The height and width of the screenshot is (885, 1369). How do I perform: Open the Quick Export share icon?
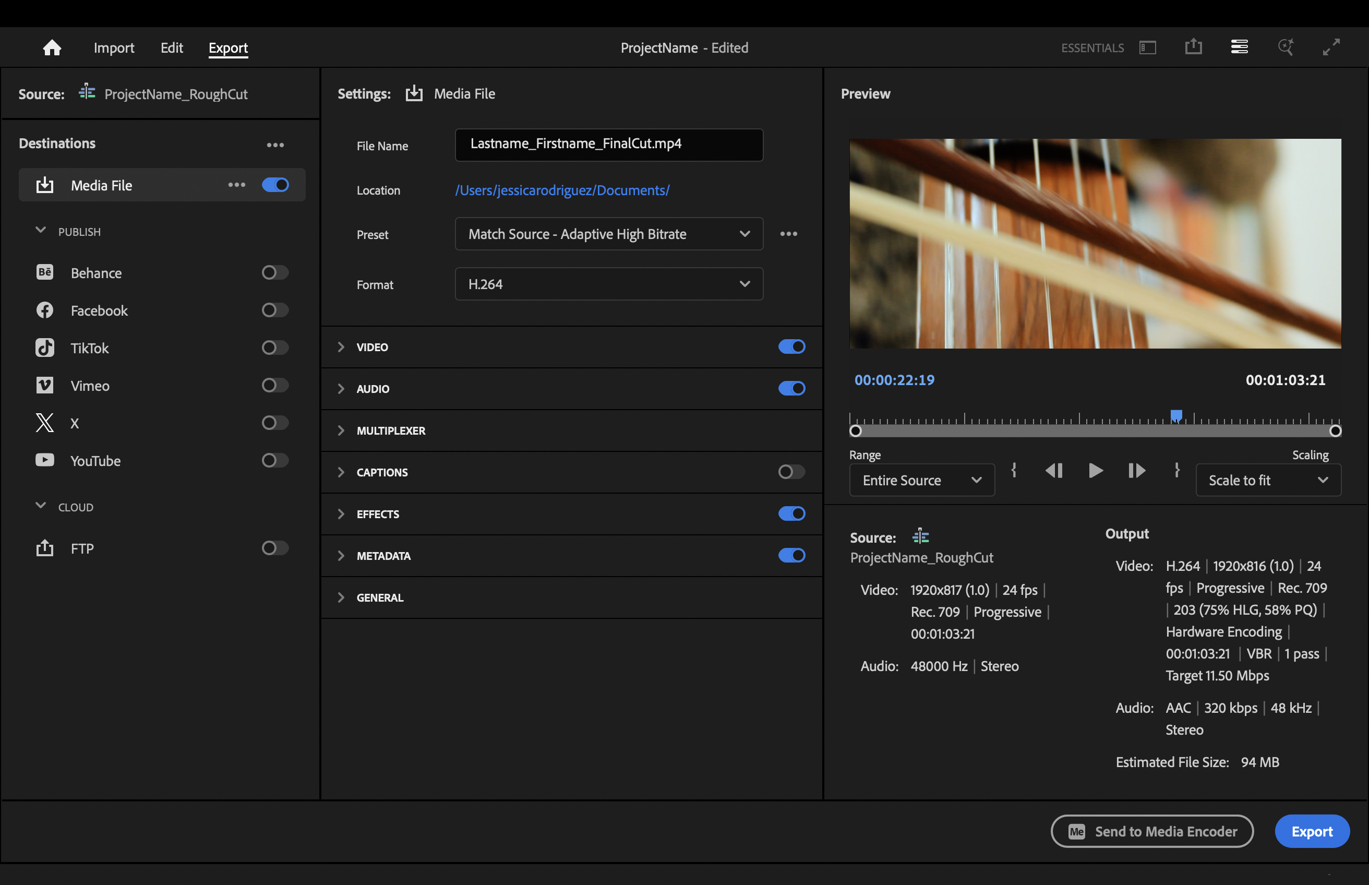point(1193,47)
